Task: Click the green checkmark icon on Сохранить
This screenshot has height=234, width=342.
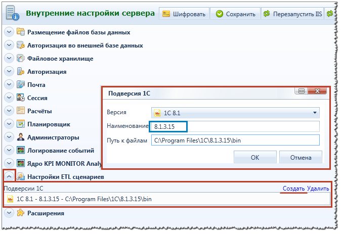Action: click(219, 14)
